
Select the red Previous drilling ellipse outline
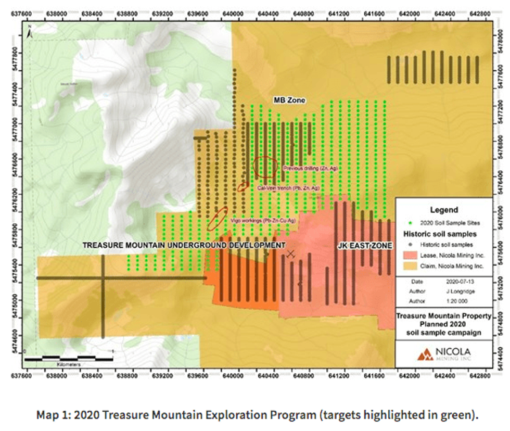[264, 166]
